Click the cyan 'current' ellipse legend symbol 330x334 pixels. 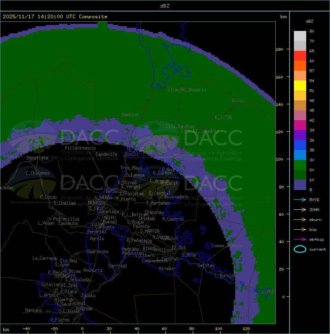[x=300, y=249]
